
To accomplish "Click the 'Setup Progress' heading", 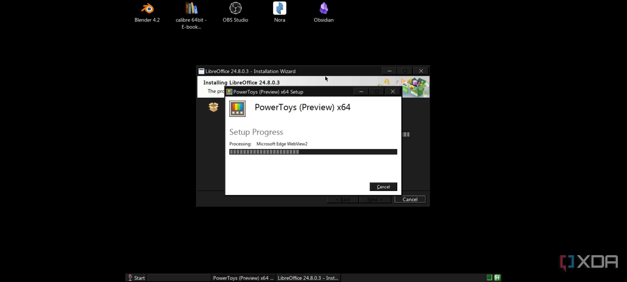I will [x=256, y=132].
